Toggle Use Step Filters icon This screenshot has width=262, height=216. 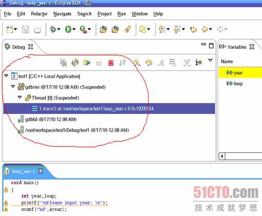tap(187, 63)
